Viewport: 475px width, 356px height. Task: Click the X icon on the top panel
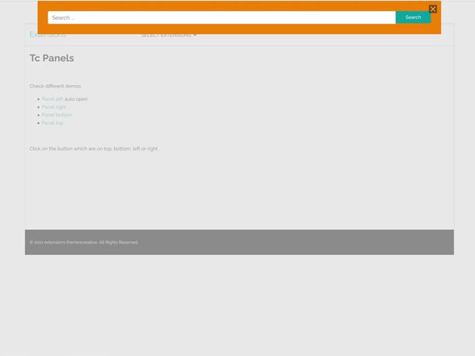coord(433,9)
